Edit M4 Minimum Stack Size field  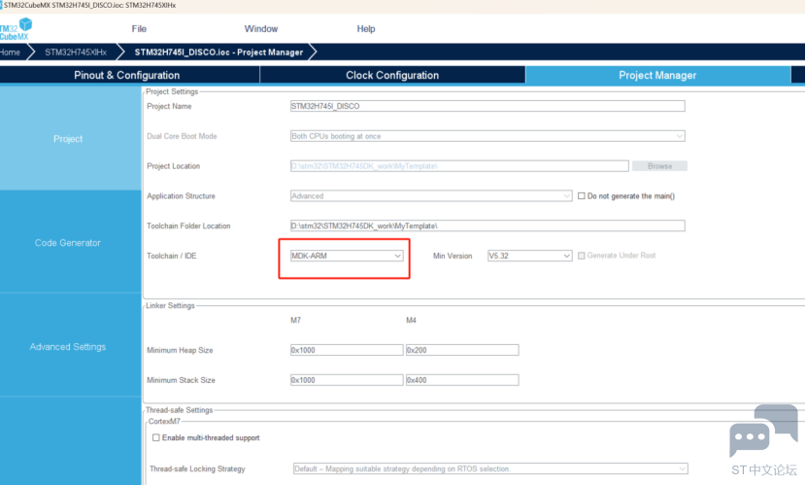coord(462,380)
